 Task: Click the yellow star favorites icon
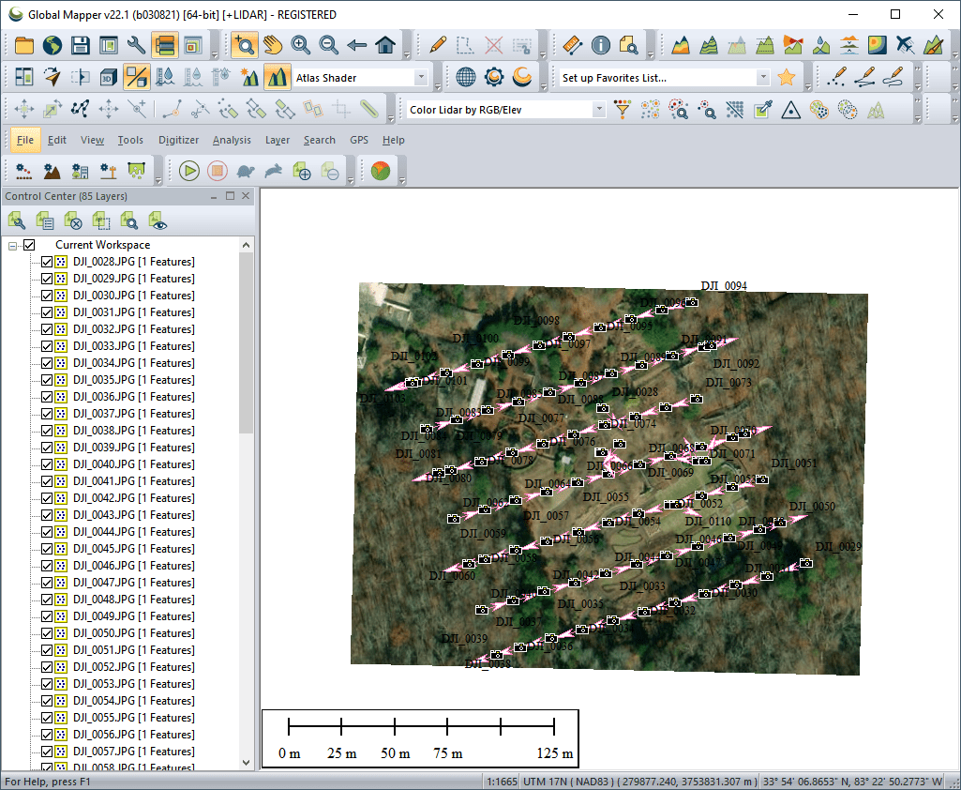pos(787,77)
